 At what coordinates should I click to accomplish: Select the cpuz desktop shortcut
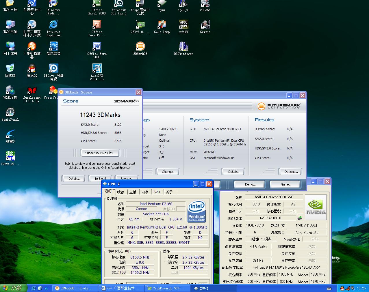point(162,6)
